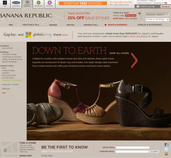Click the women's shoes sidebar heading
This screenshot has width=171, height=158.
click(x=7, y=66)
